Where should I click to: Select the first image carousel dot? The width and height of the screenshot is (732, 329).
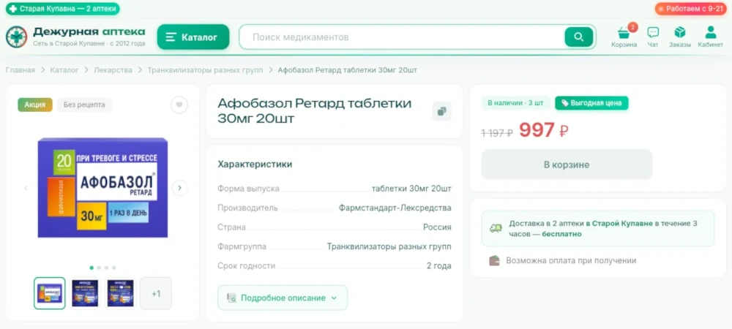point(91,268)
